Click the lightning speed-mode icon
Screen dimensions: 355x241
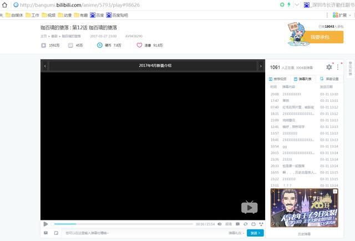(289, 4)
